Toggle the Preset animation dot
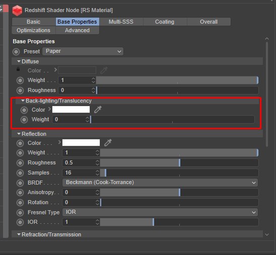276x255 pixels. click(16, 52)
